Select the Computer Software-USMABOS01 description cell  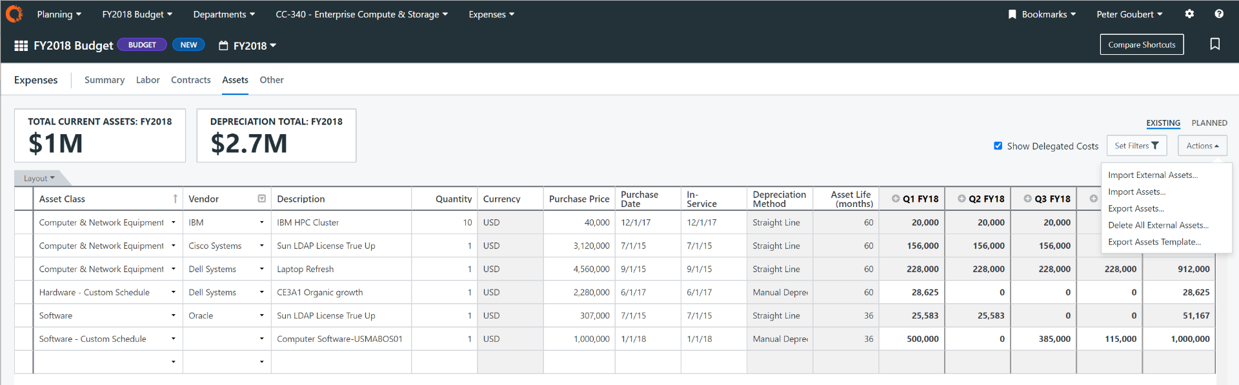tap(341, 339)
